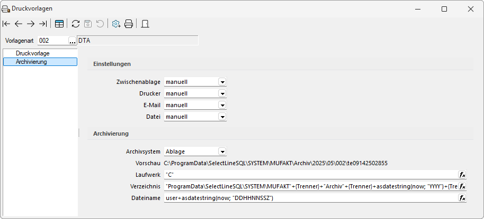484x219 pixels.
Task: Jump to the last record icon
Action: [42, 24]
